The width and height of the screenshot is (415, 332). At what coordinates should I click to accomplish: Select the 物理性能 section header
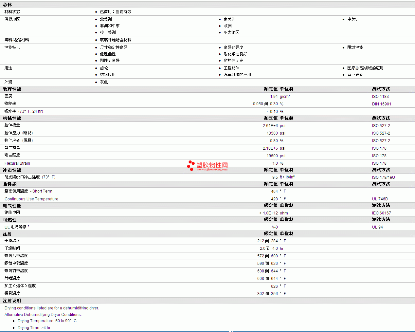tap(12, 89)
